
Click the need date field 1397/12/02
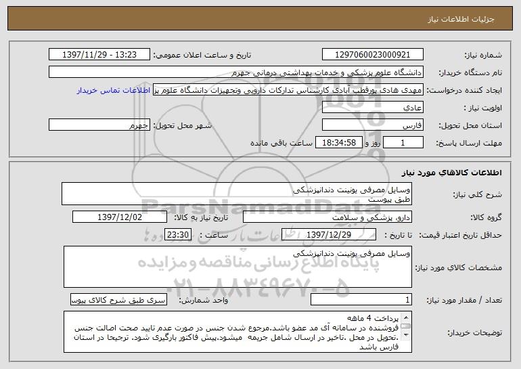click(x=120, y=217)
